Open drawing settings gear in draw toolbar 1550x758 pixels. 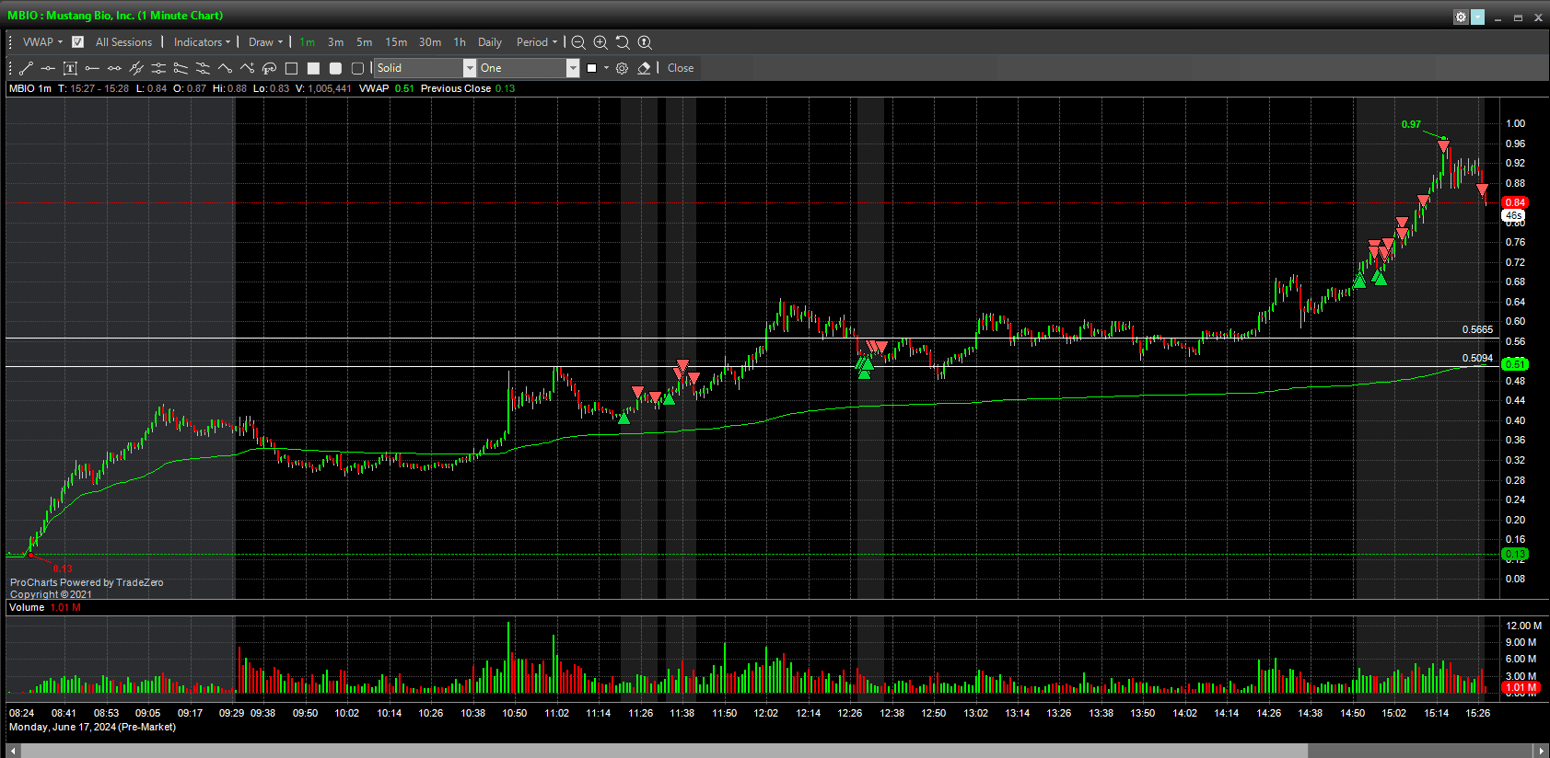(x=622, y=68)
